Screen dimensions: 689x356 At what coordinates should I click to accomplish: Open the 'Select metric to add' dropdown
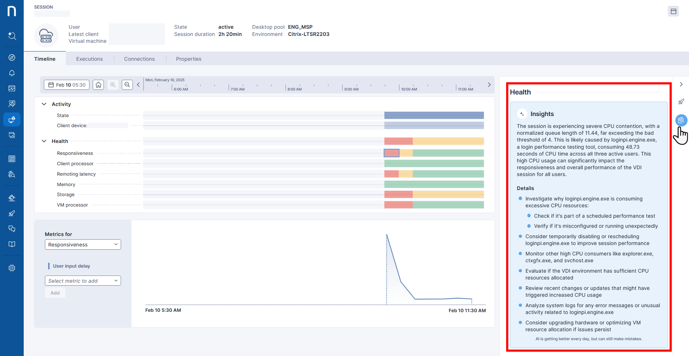(x=83, y=281)
